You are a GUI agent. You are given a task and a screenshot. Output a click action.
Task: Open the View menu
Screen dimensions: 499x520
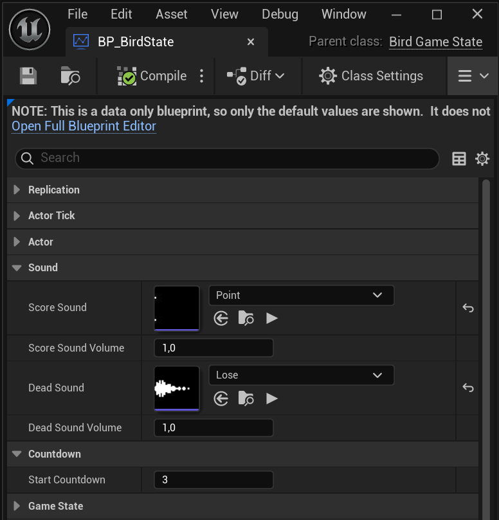click(224, 14)
